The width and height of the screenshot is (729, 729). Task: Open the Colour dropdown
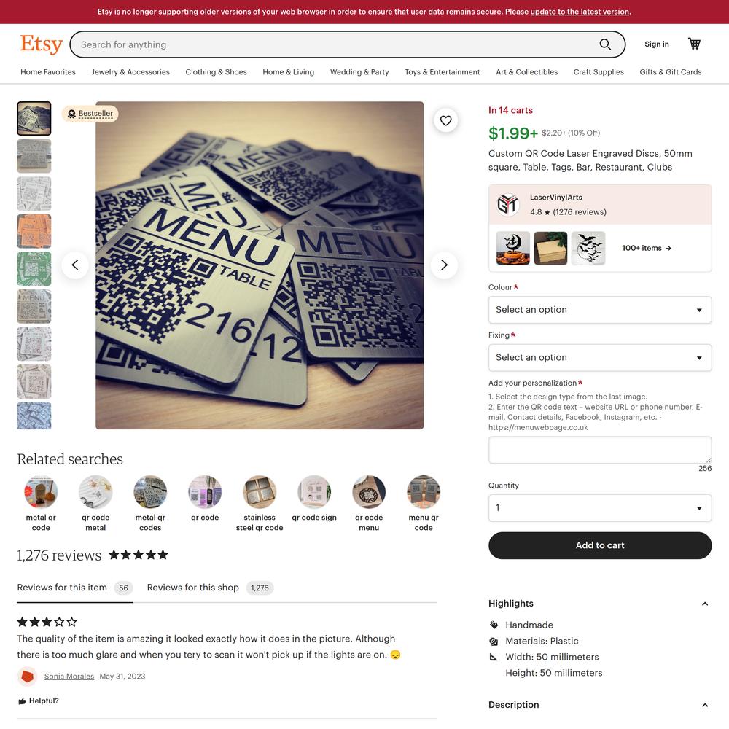point(600,310)
